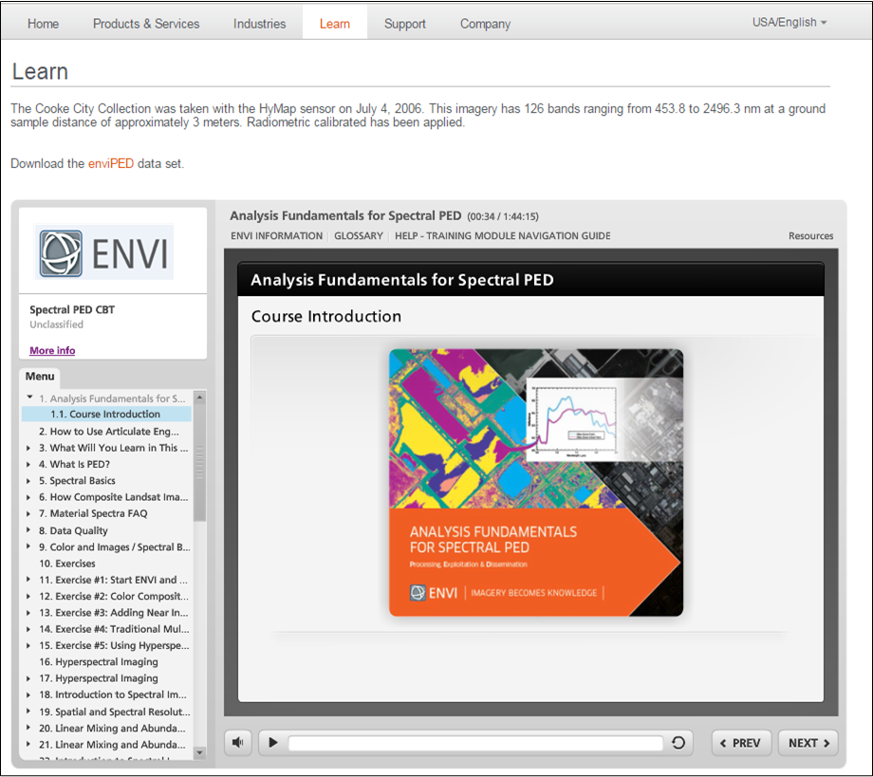Go back using the PREV button
The height and width of the screenshot is (777, 873).
point(740,743)
